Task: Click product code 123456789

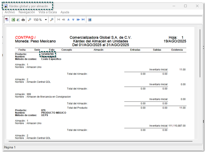Action: [48, 54]
